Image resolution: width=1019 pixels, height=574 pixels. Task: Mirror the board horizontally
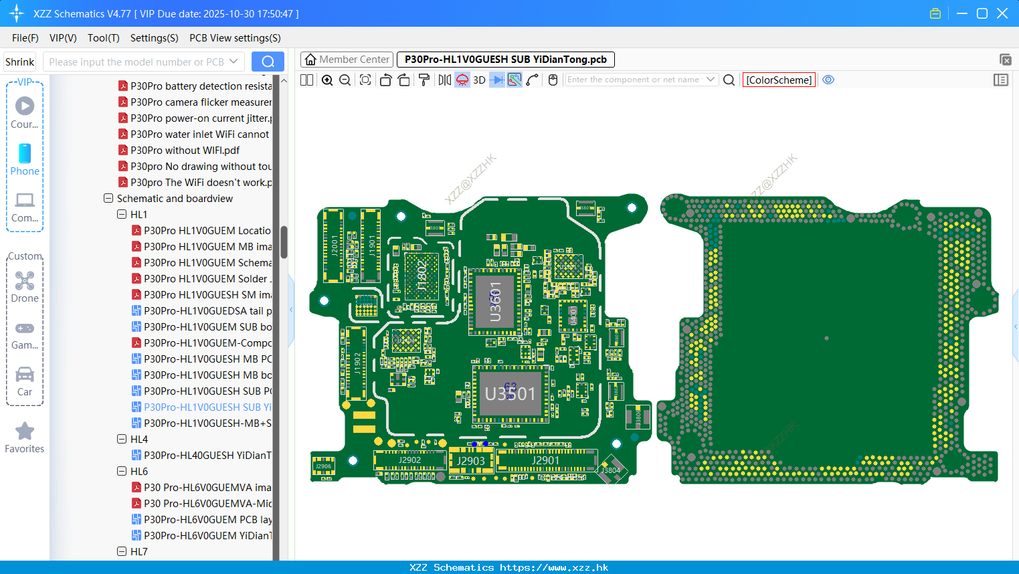pyautogui.click(x=444, y=80)
